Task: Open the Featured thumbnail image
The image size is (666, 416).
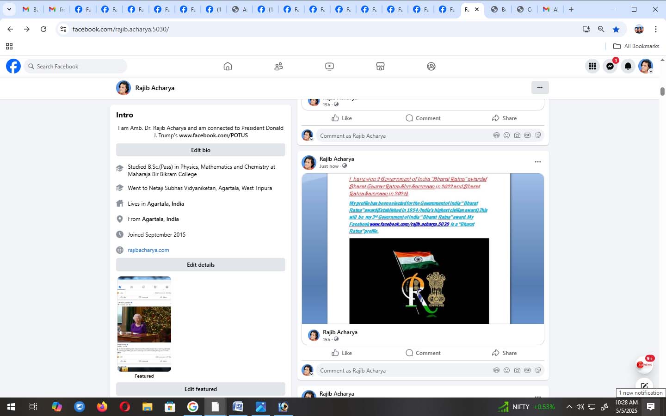Action: (144, 324)
